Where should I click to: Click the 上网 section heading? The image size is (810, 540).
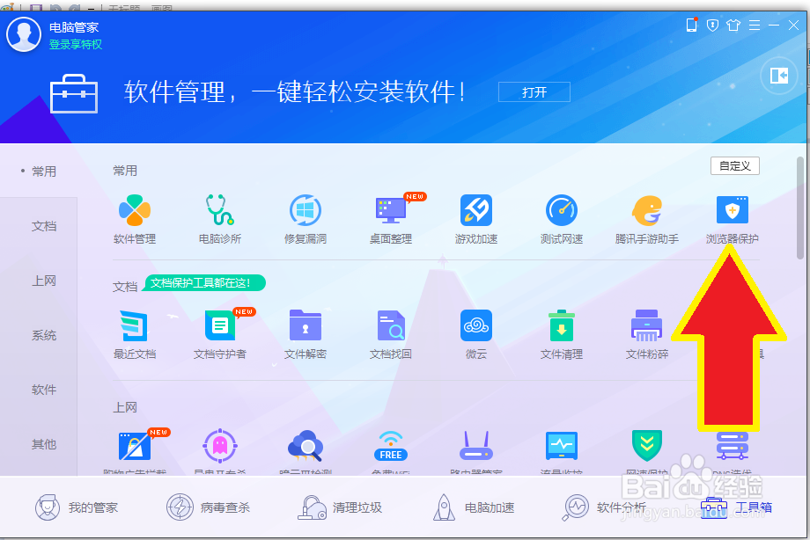[x=125, y=407]
